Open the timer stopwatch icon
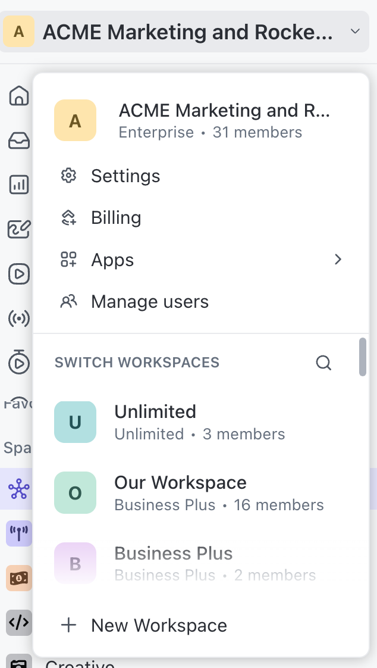The image size is (377, 668). (19, 362)
